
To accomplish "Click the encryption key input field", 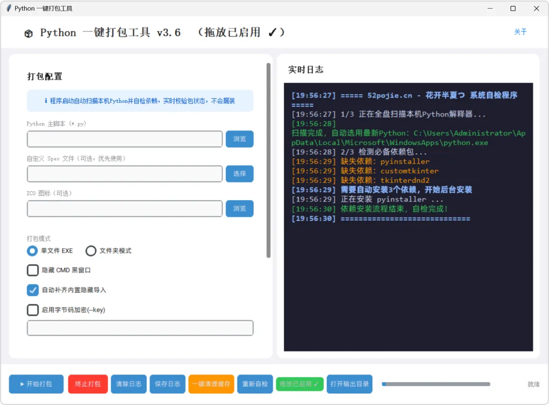I will 140,328.
